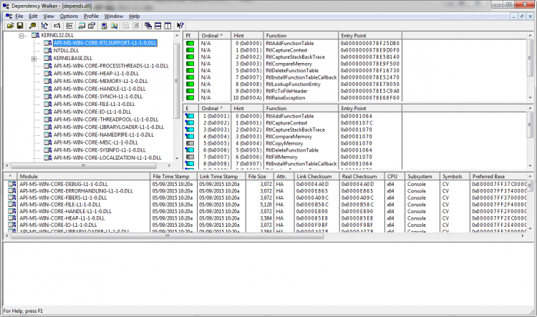Open the File menu

coord(19,16)
